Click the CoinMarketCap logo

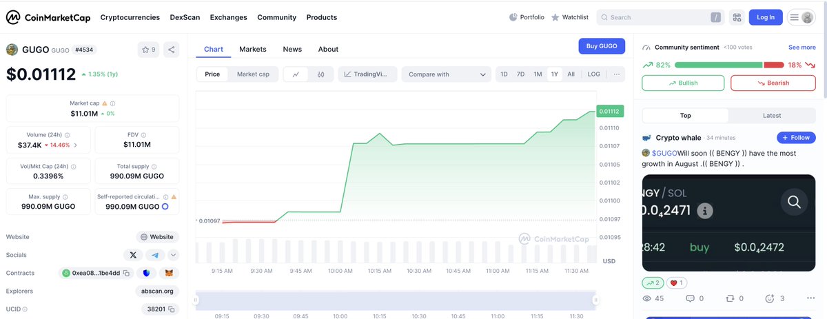[47, 17]
